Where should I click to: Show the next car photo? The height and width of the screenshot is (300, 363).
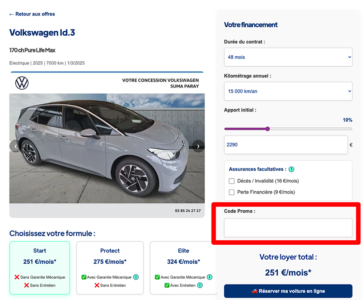(x=198, y=146)
